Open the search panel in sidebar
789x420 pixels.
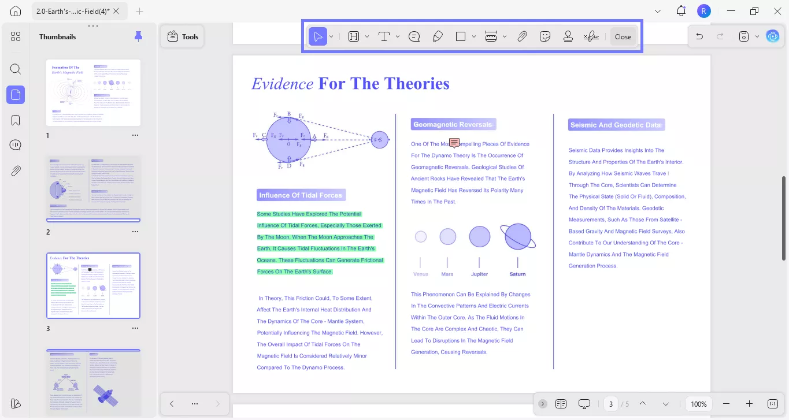16,69
